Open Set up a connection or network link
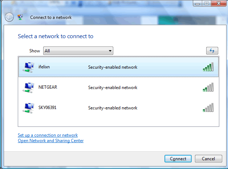The height and width of the screenshot is (169, 228). [48, 135]
